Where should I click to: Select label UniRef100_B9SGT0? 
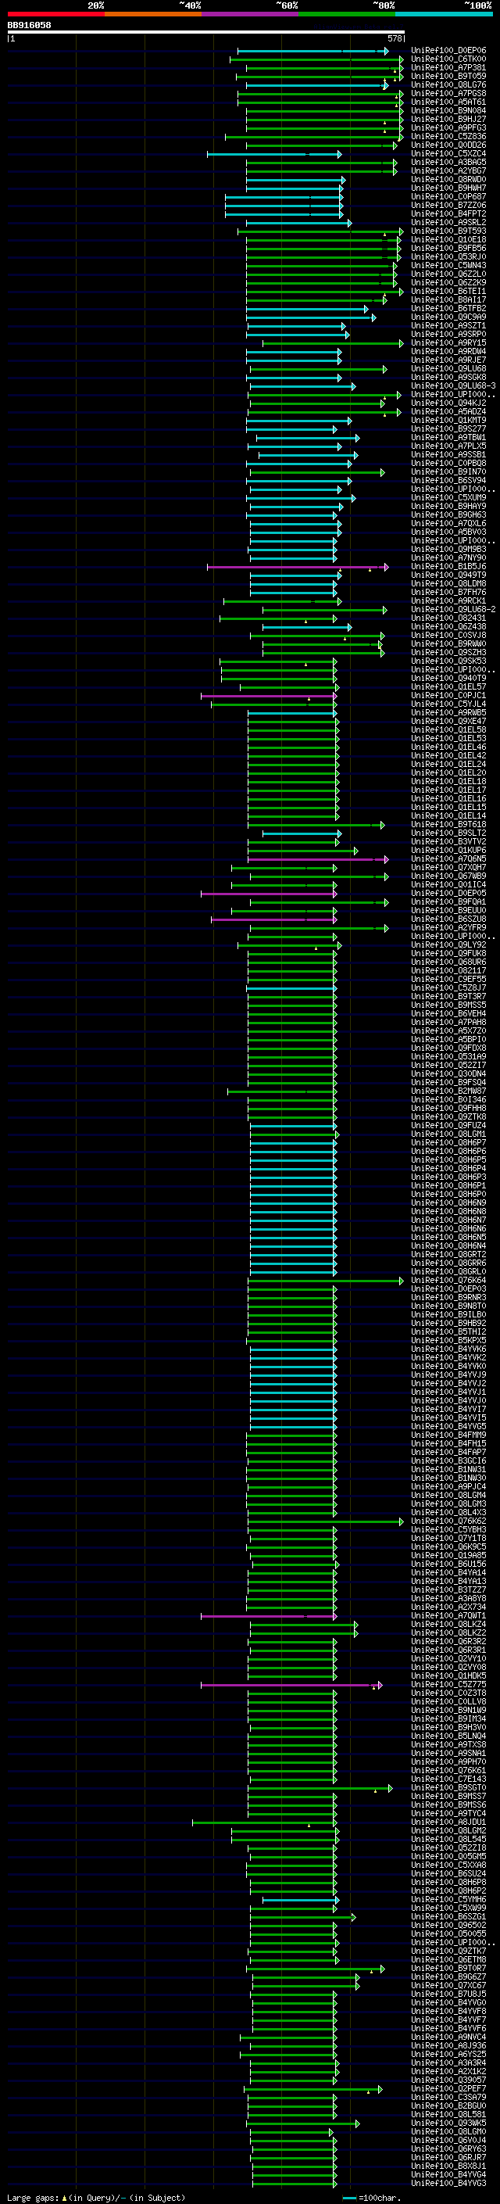click(x=448, y=1788)
